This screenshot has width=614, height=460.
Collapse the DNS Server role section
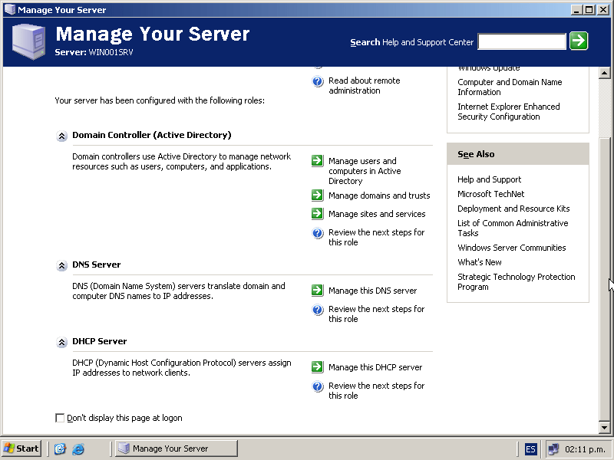(x=62, y=265)
